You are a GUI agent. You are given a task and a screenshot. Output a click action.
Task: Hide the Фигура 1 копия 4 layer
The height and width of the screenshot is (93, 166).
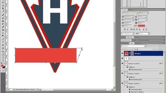[122, 64]
